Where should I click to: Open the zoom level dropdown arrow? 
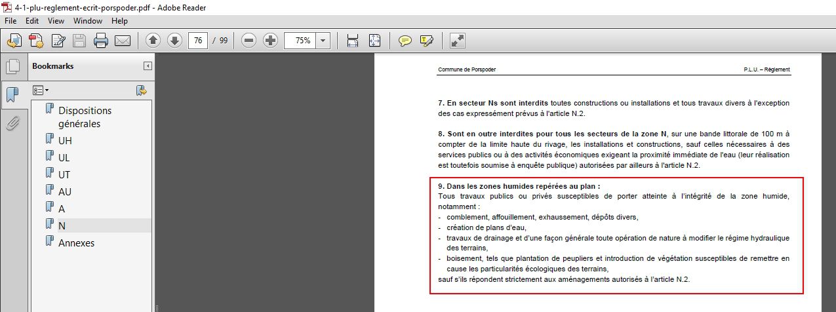coord(323,41)
